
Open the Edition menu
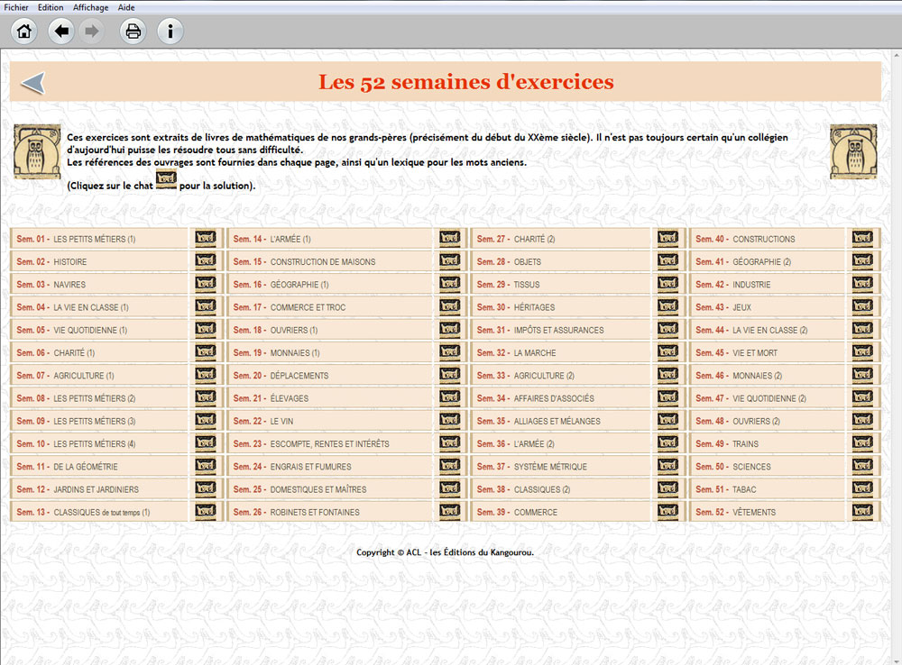click(51, 7)
